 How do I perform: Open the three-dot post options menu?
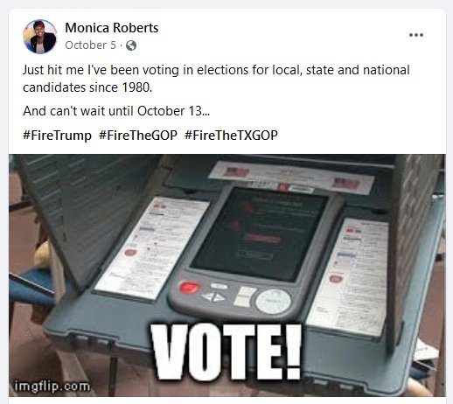pos(416,35)
